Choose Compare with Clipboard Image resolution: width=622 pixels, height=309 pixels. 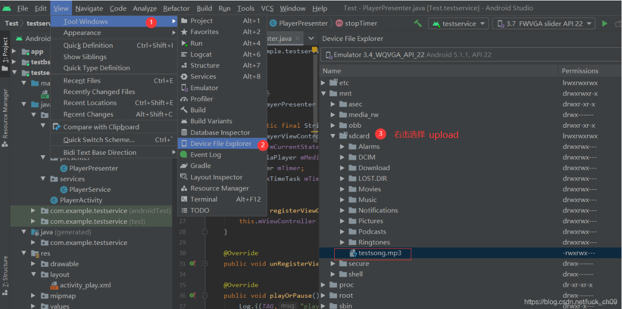[114, 127]
